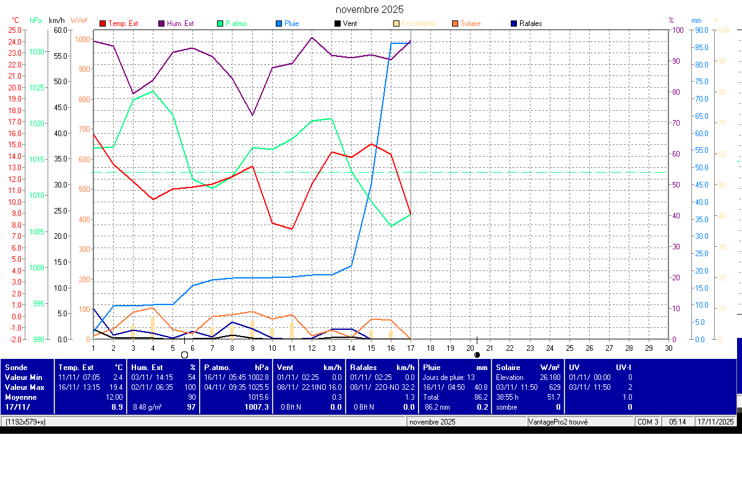This screenshot has width=742, height=487.
Task: Click the VantagePro2 trouvé status field
Action: [558, 422]
